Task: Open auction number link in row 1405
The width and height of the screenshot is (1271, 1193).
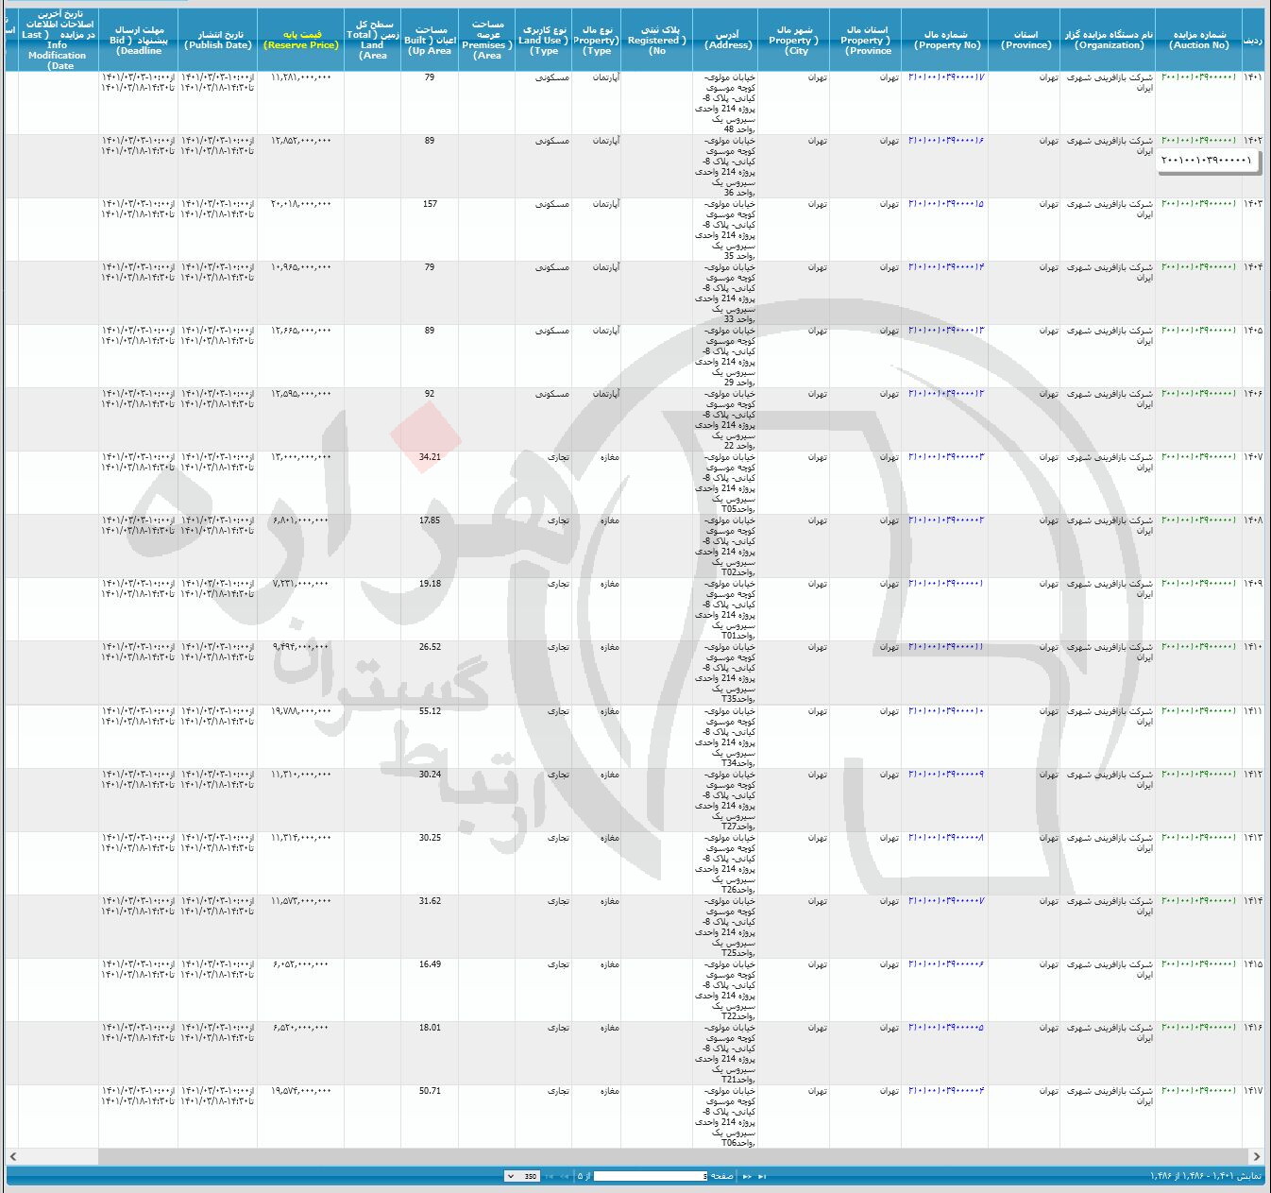Action: coord(1198,331)
